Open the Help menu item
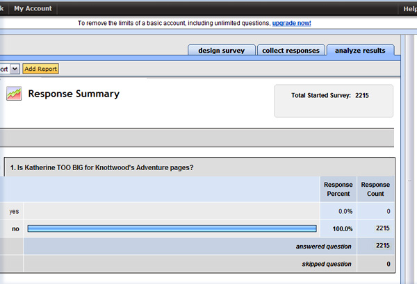Screen dimensions: 417x284 409,8
